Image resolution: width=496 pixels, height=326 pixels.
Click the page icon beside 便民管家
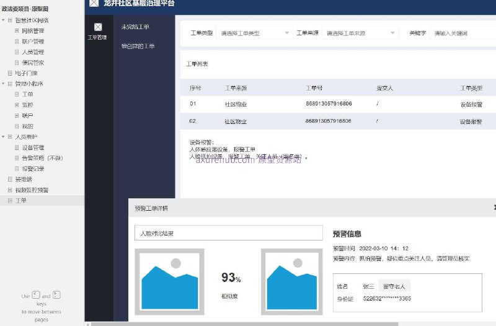point(17,63)
